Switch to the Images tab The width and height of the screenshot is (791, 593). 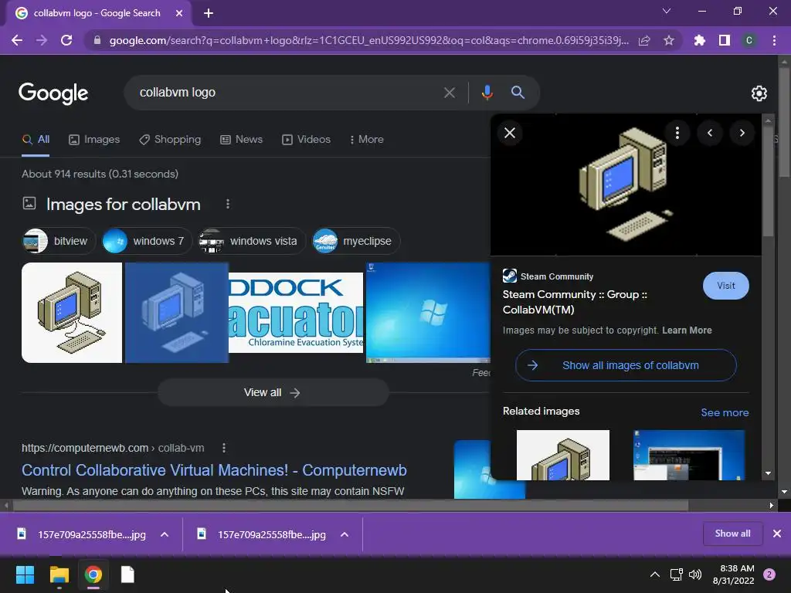[x=94, y=140]
